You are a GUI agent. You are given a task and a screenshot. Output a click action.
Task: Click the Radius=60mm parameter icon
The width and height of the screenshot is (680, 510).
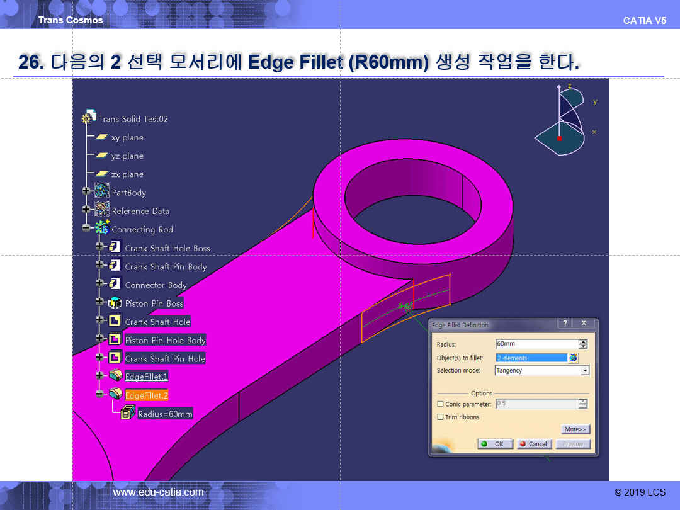128,413
